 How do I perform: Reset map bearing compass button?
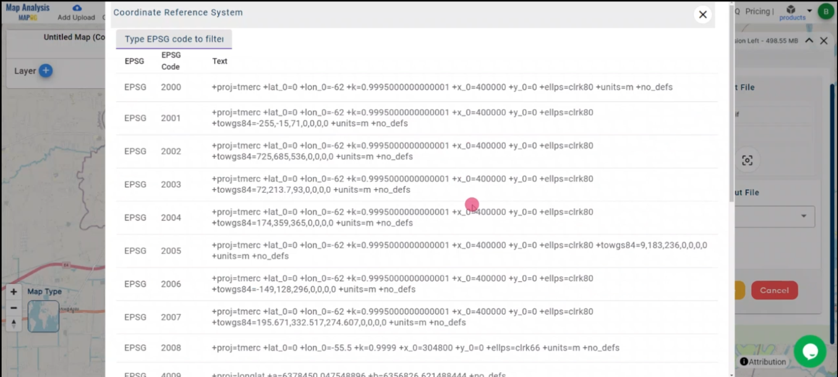[x=14, y=324]
